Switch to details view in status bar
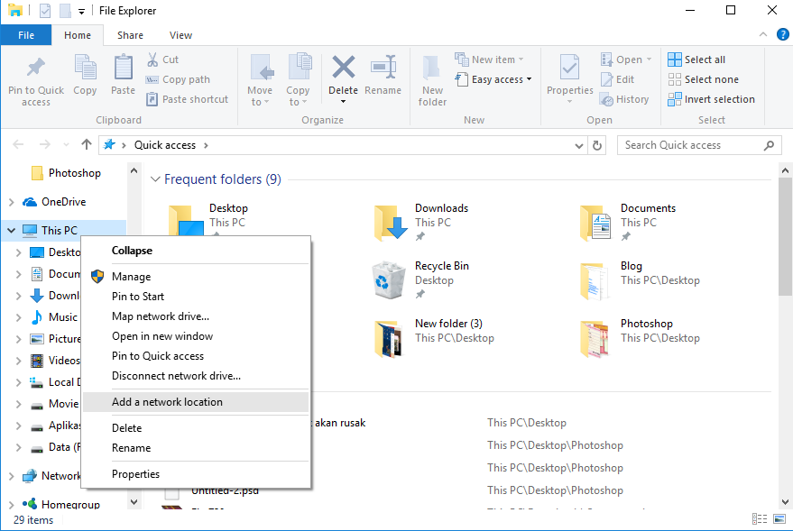Viewport: 793px width, 531px height. [x=760, y=519]
